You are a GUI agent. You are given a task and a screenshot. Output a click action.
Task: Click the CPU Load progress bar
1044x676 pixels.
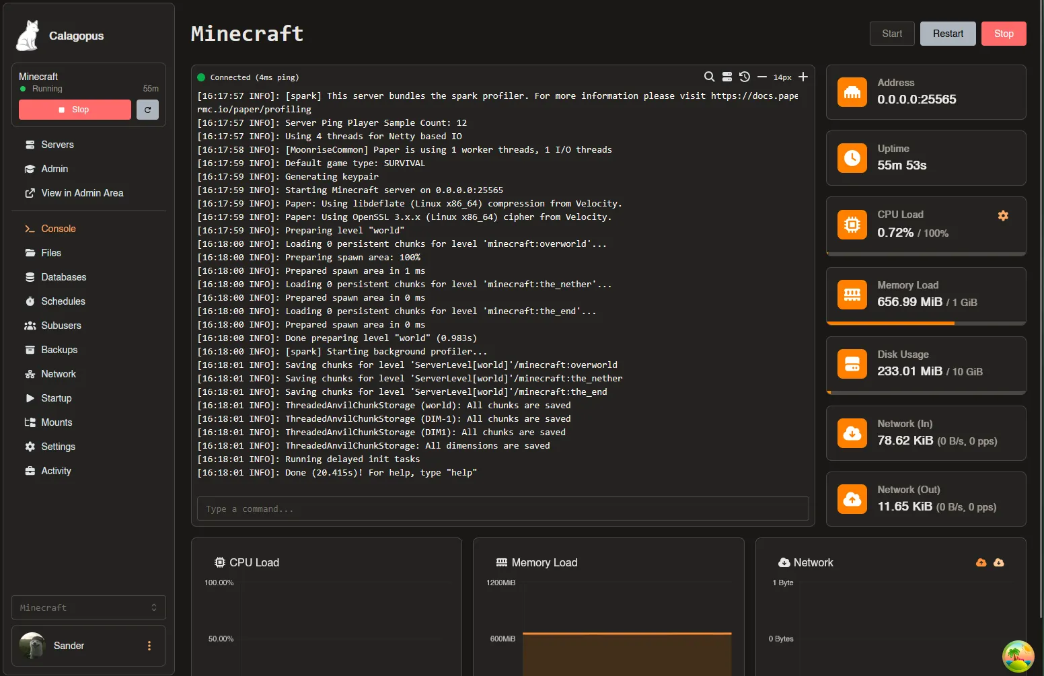tap(926, 254)
